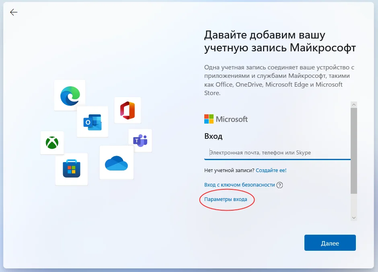This screenshot has width=378, height=272.
Task: Click the scrollbar down arrow
Action: (x=353, y=218)
